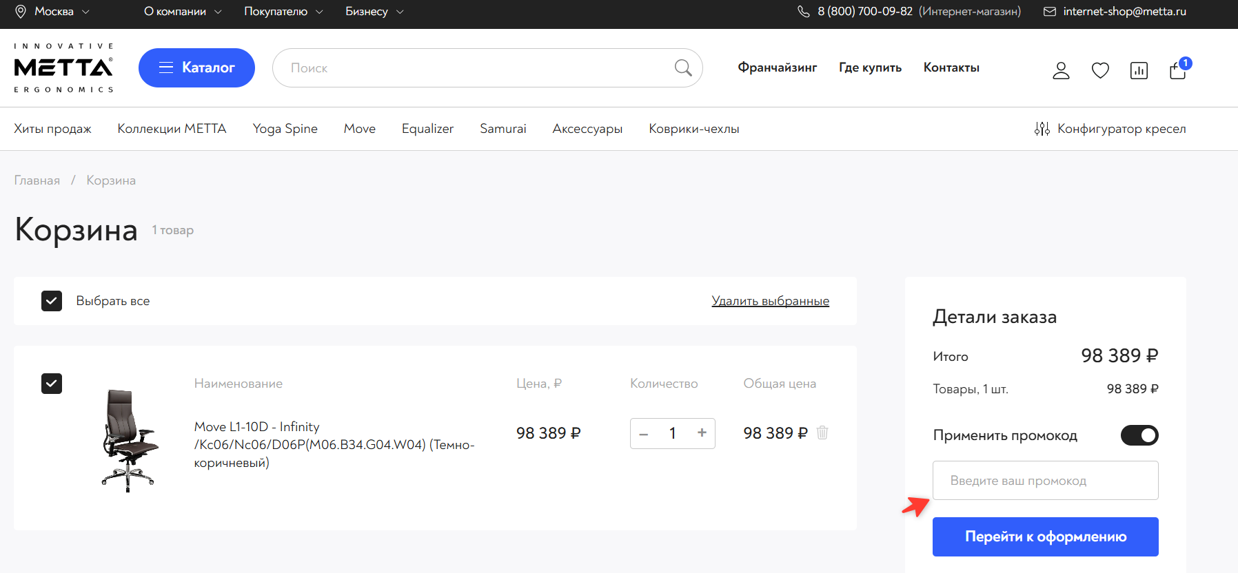Click the Детали заказа heading
Screen dimensions: 1238x573
[x=995, y=317]
